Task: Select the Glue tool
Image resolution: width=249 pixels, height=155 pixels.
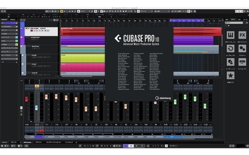Action: coord(115,11)
